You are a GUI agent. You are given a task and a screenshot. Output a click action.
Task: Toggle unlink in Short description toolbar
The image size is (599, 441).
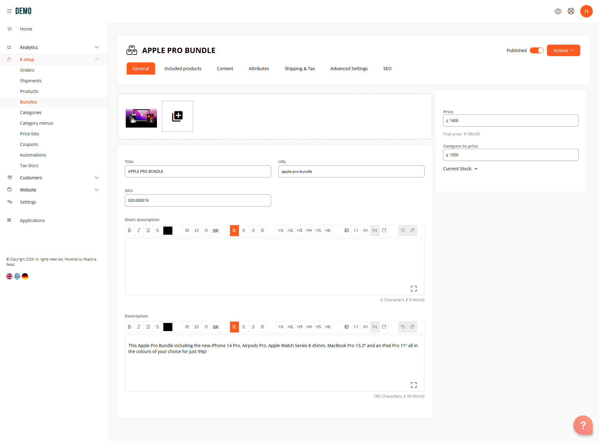tap(375, 230)
